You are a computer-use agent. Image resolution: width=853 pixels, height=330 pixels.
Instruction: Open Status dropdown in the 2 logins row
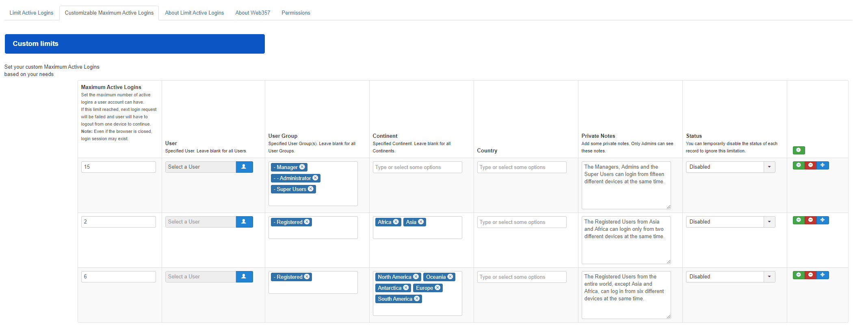click(x=730, y=222)
